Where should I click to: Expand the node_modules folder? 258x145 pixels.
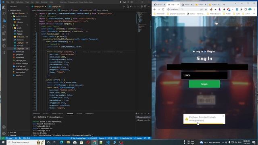tap(20, 16)
